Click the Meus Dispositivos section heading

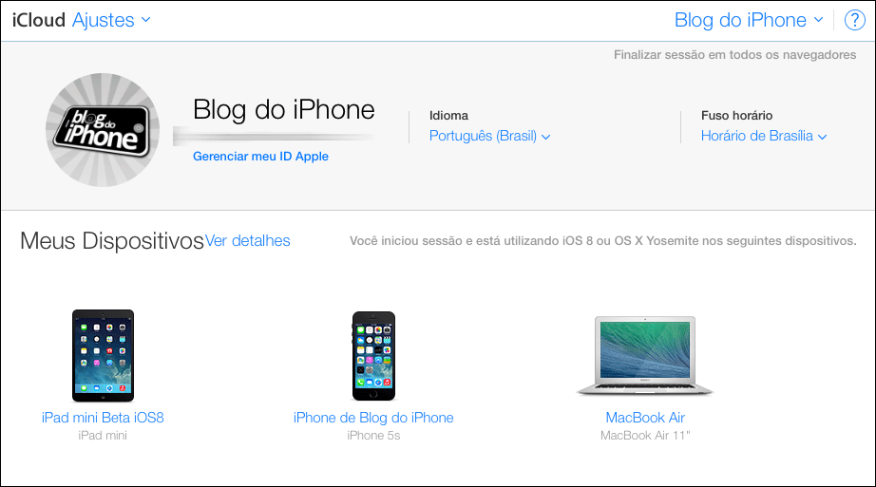point(112,241)
